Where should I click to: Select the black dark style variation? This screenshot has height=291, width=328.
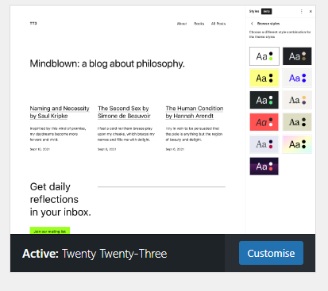point(297,56)
